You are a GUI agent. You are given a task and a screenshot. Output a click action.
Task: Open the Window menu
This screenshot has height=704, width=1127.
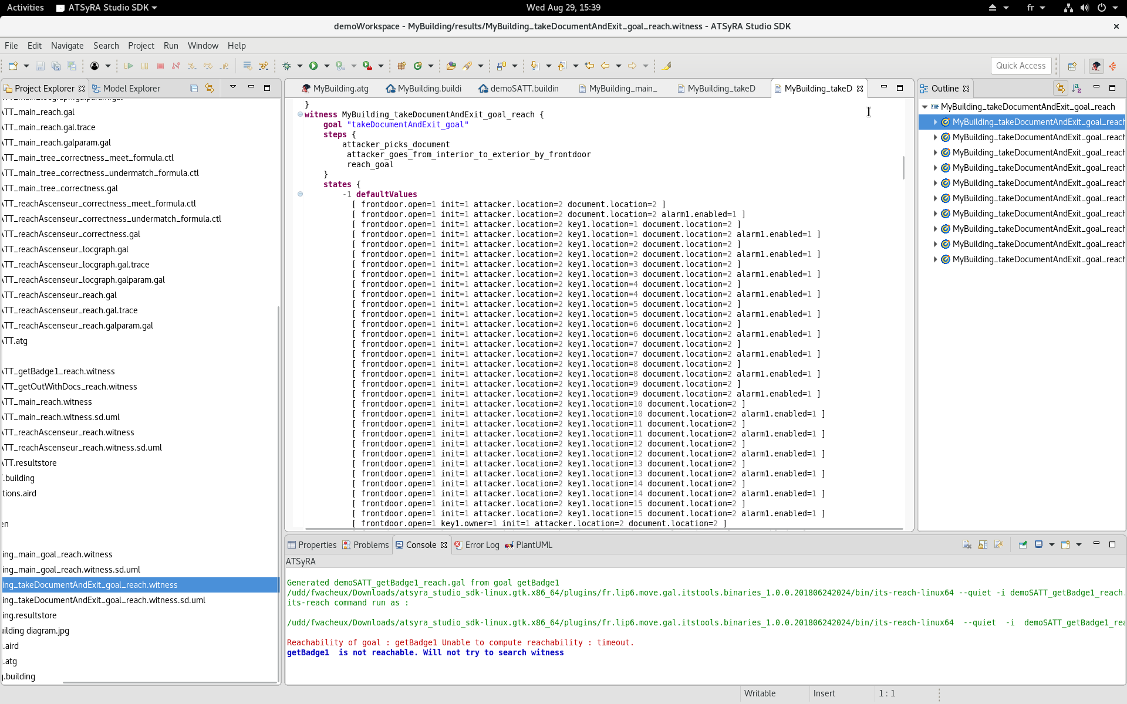tap(203, 46)
